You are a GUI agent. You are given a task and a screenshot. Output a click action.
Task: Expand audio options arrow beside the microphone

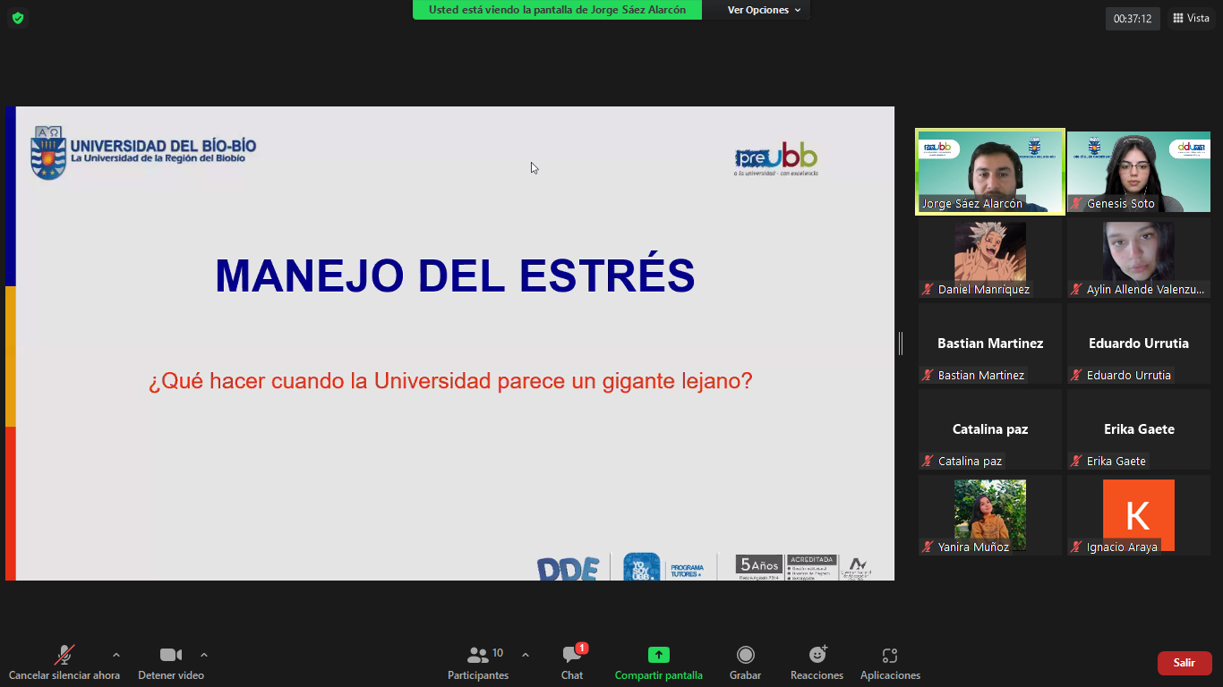[116, 655]
